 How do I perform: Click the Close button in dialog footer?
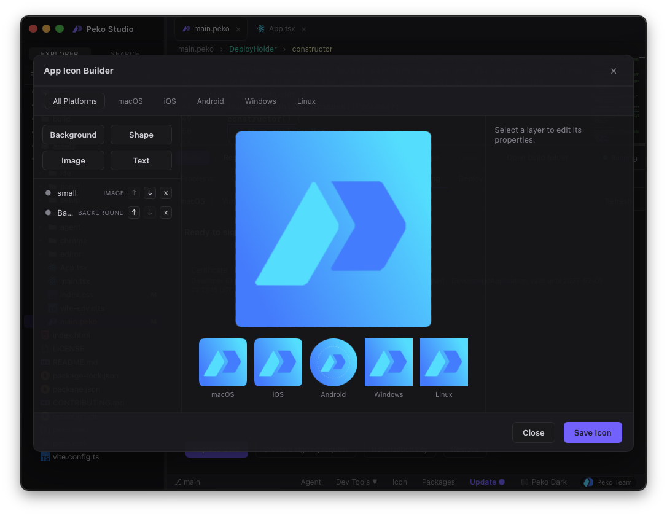[534, 432]
